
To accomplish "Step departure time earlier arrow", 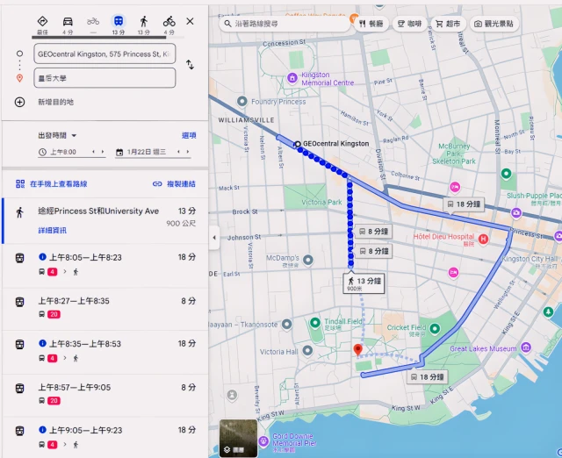I will 94,152.
